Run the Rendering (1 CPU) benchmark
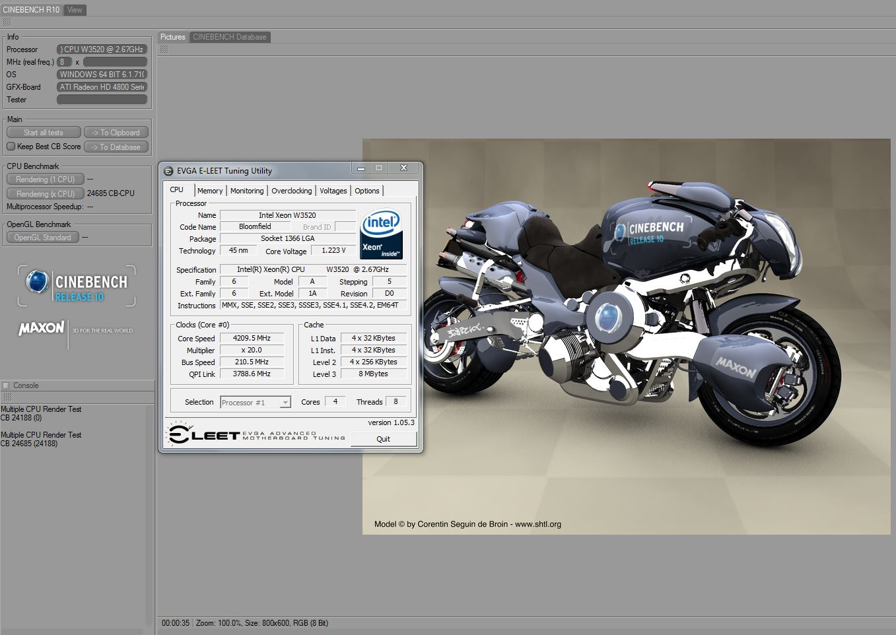This screenshot has width=896, height=635. click(x=46, y=180)
